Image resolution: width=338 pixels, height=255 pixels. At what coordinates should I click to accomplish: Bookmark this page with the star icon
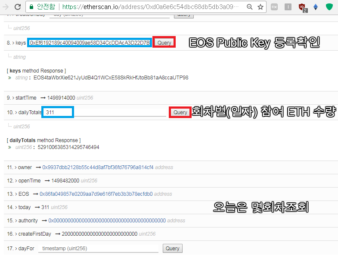[260, 7]
